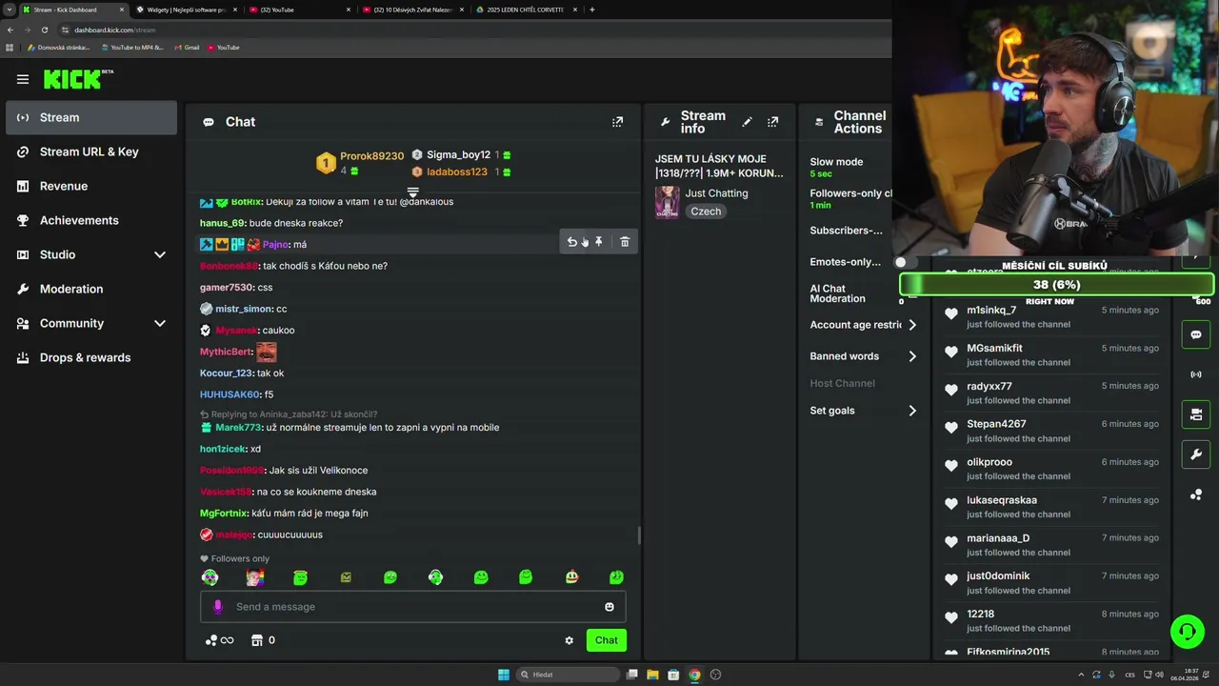The image size is (1219, 686).
Task: Open the green support headset button
Action: tap(1187, 631)
